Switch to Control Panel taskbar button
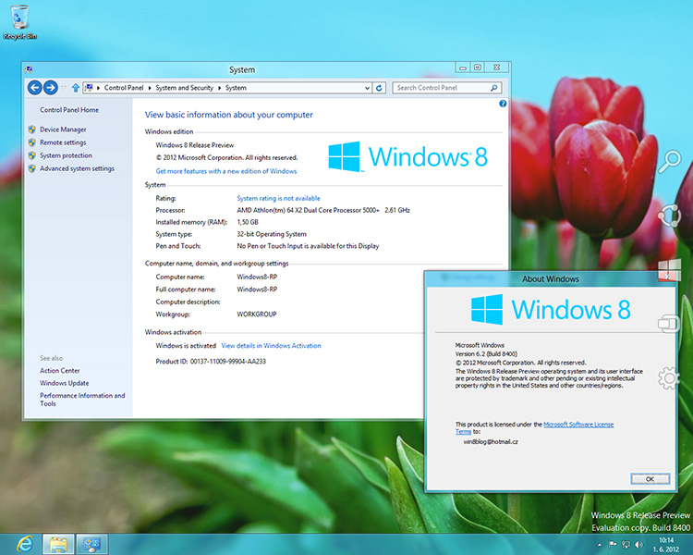The image size is (693, 555). pyautogui.click(x=91, y=544)
